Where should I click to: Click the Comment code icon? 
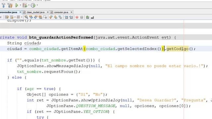87,17
